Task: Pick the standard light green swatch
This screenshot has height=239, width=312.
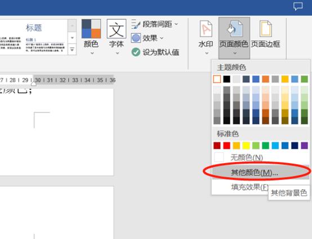Action: [256, 146]
